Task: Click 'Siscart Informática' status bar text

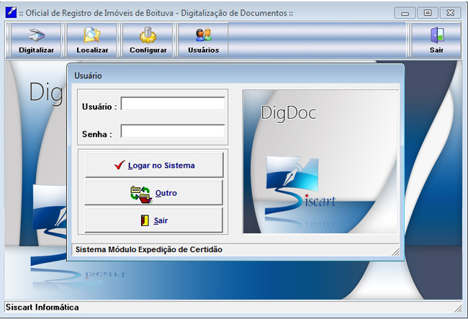Action: [42, 307]
